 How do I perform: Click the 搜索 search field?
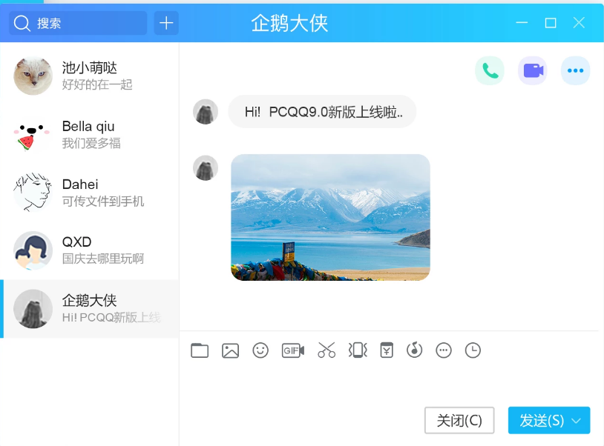(78, 23)
